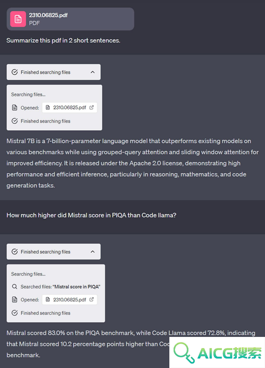Click the completed checkmark in first search details panel
Image resolution: width=265 pixels, height=368 pixels.
[x=14, y=121]
